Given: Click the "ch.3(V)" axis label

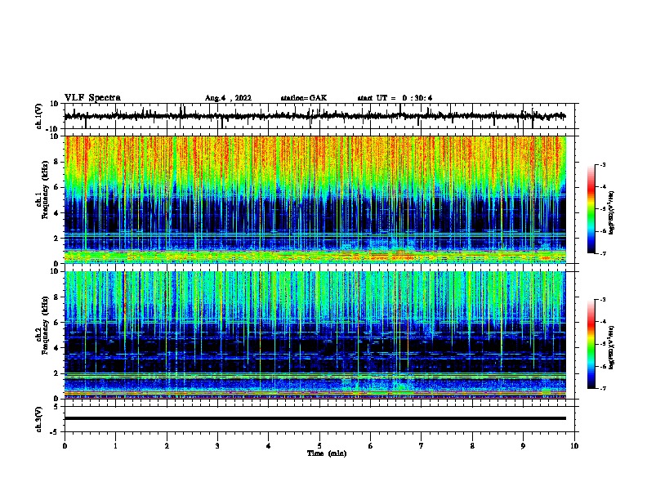Looking at the screenshot, I should click(39, 419).
